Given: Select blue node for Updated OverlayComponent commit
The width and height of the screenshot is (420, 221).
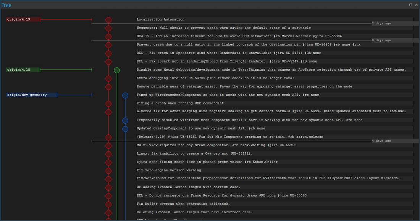Looking at the screenshot, I should (125, 129).
